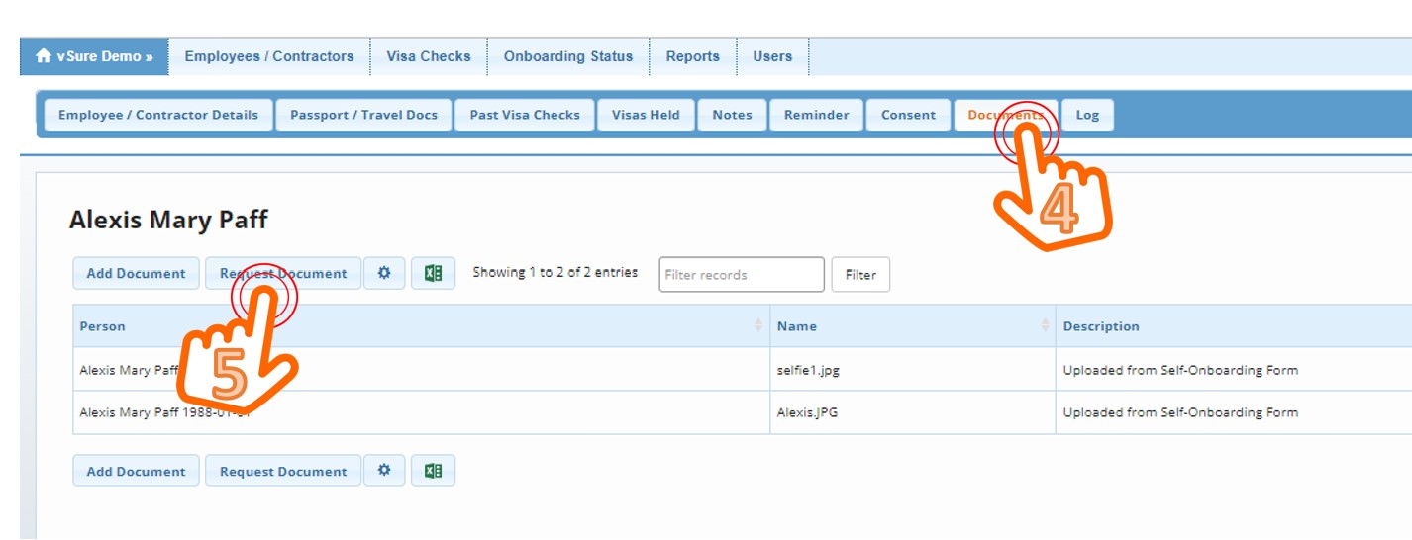The height and width of the screenshot is (540, 1412).
Task: Click the top Excel export icon
Action: pos(433,273)
